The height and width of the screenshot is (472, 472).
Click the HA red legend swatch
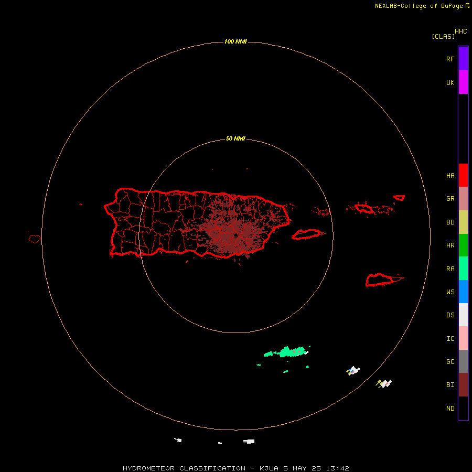coord(463,175)
